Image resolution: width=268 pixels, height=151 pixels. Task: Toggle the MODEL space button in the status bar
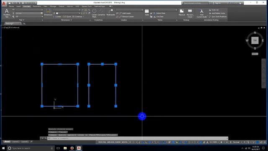(x=125, y=142)
